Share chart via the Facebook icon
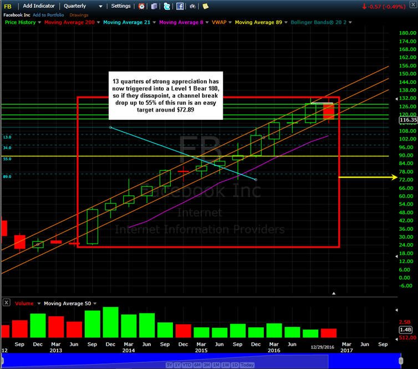 pyautogui.click(x=180, y=6)
